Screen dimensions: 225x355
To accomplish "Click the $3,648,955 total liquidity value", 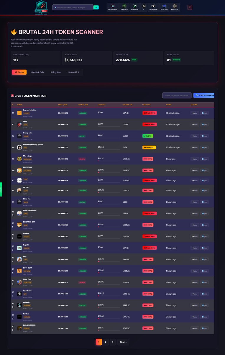I will coord(73,60).
